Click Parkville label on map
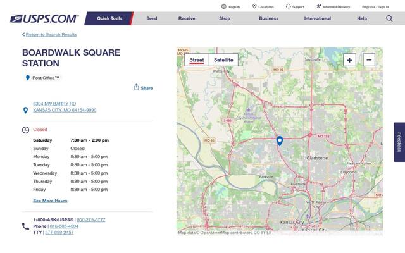The width and height of the screenshot is (405, 253). click(266, 177)
